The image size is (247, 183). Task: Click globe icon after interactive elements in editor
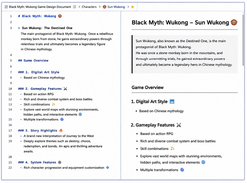tap(80, 114)
